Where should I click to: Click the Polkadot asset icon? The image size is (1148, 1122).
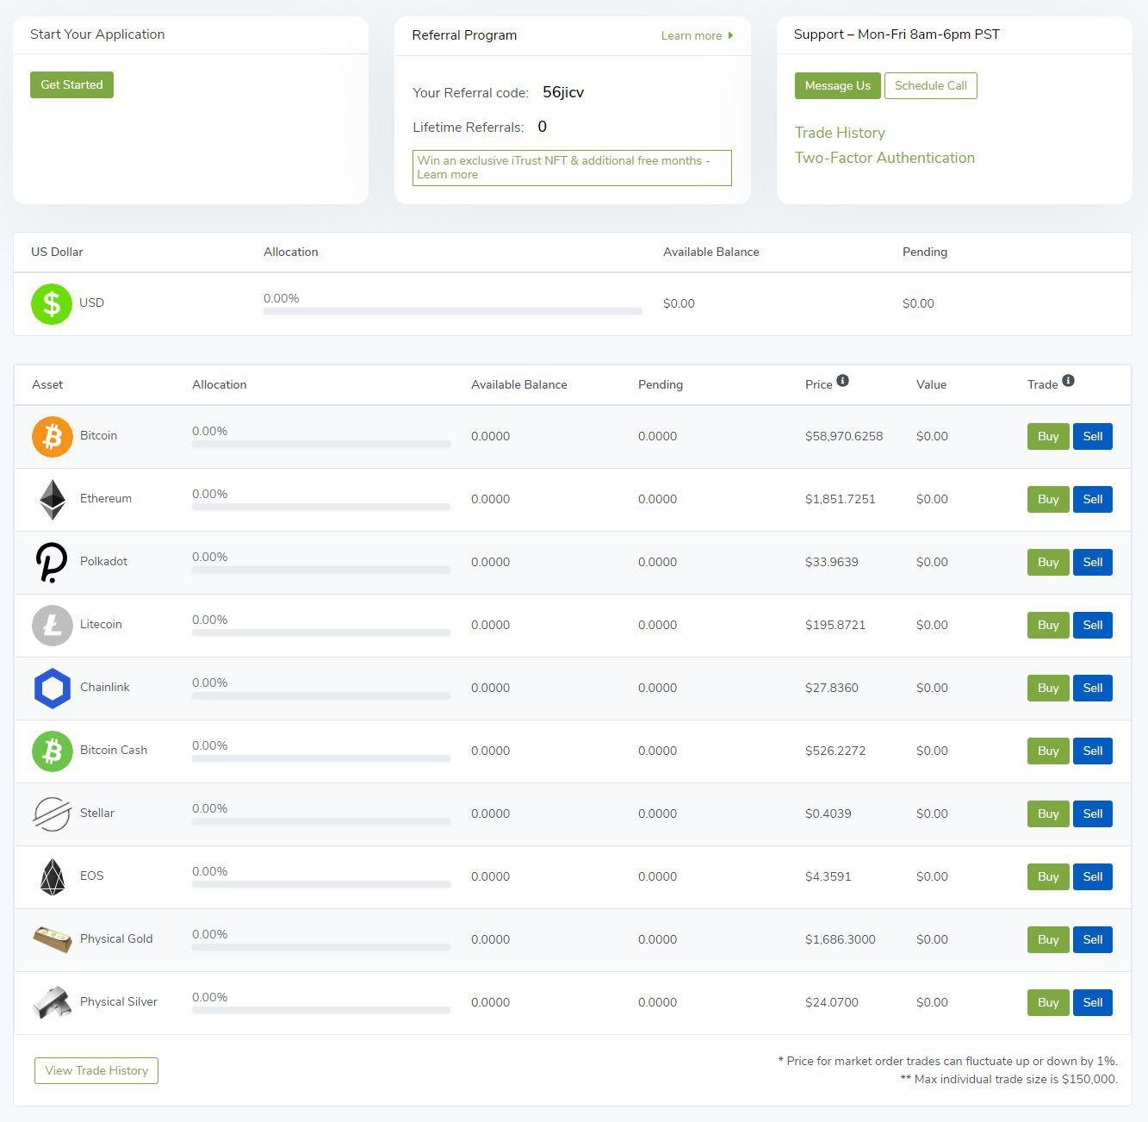pyautogui.click(x=52, y=562)
